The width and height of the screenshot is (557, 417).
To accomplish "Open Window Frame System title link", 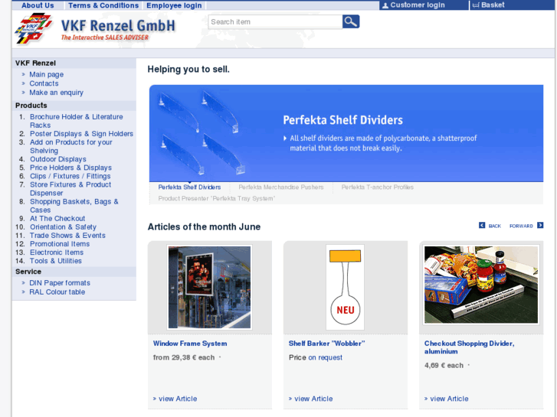I will point(190,344).
